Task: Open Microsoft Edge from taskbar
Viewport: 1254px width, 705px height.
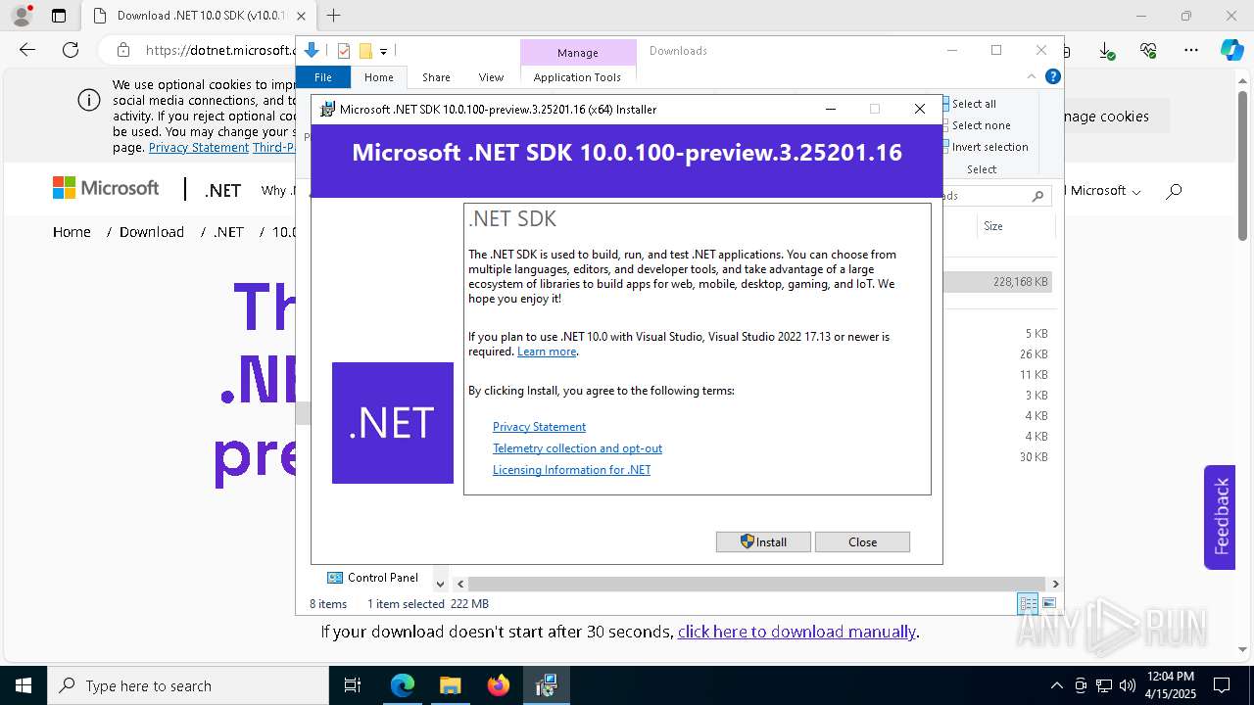Action: pyautogui.click(x=403, y=685)
